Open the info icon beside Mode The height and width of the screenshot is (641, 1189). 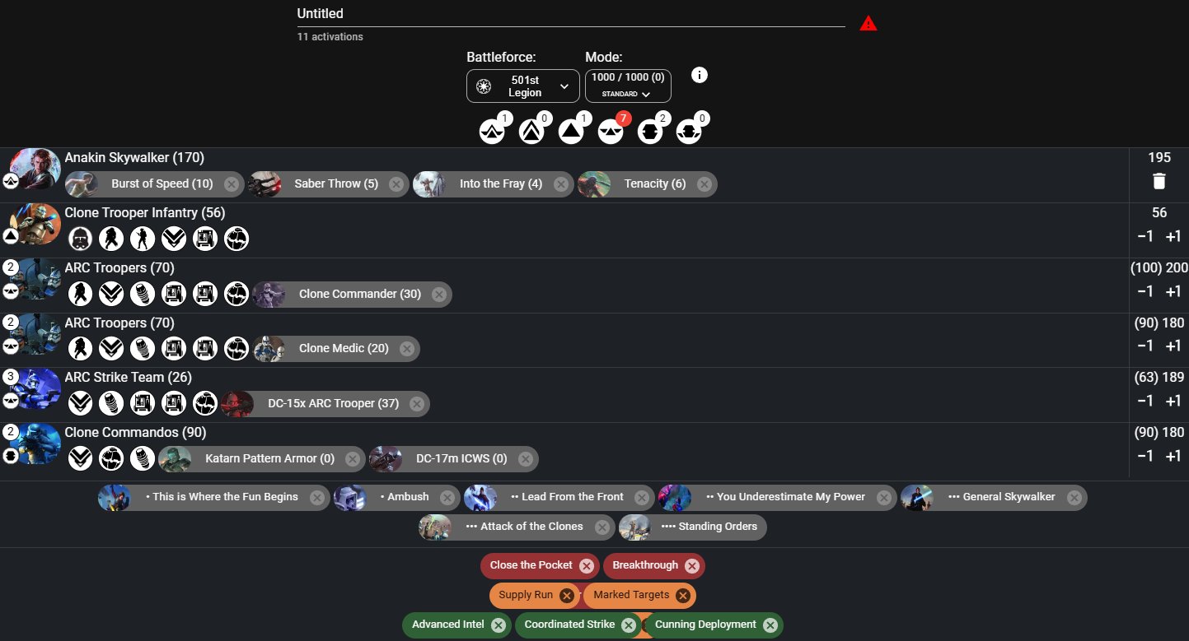(x=700, y=76)
